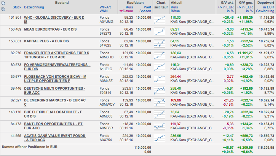Sort by WP-Art column header
The height and width of the screenshot is (156, 276).
[105, 7]
